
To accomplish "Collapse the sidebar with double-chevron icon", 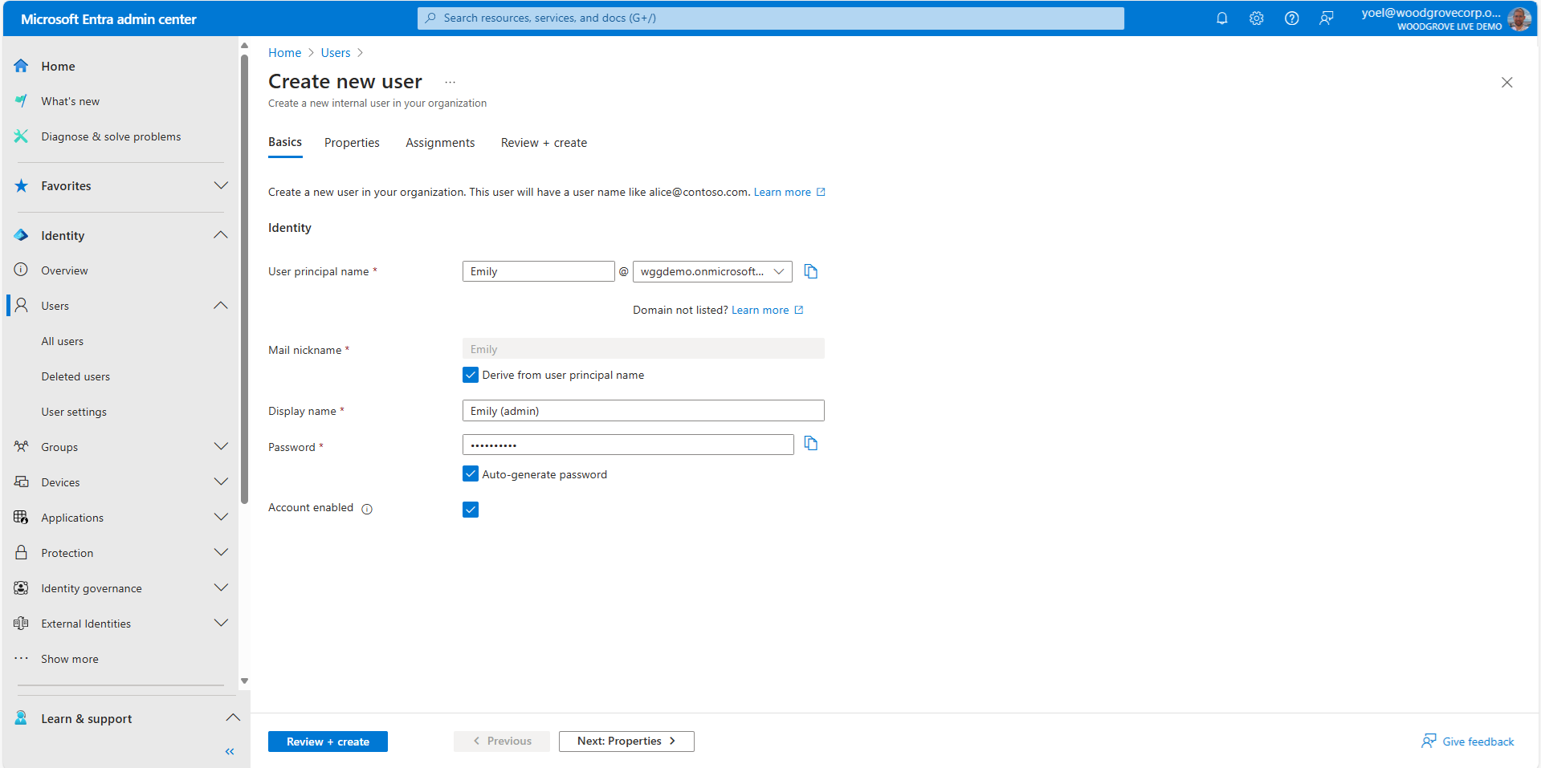I will (230, 752).
